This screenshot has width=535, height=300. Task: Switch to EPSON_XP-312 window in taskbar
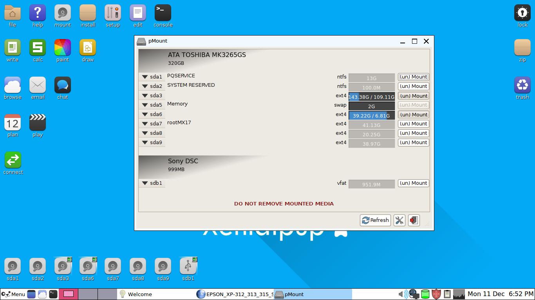[235, 294]
